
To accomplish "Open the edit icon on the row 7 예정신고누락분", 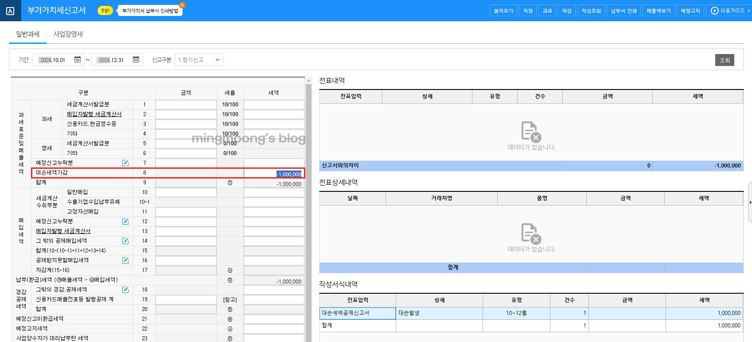I will [125, 163].
